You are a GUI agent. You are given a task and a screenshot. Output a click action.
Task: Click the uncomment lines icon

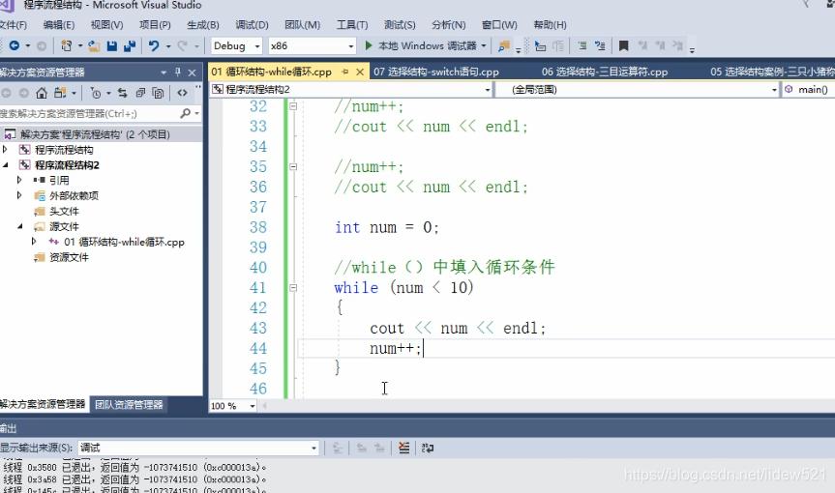(x=600, y=46)
